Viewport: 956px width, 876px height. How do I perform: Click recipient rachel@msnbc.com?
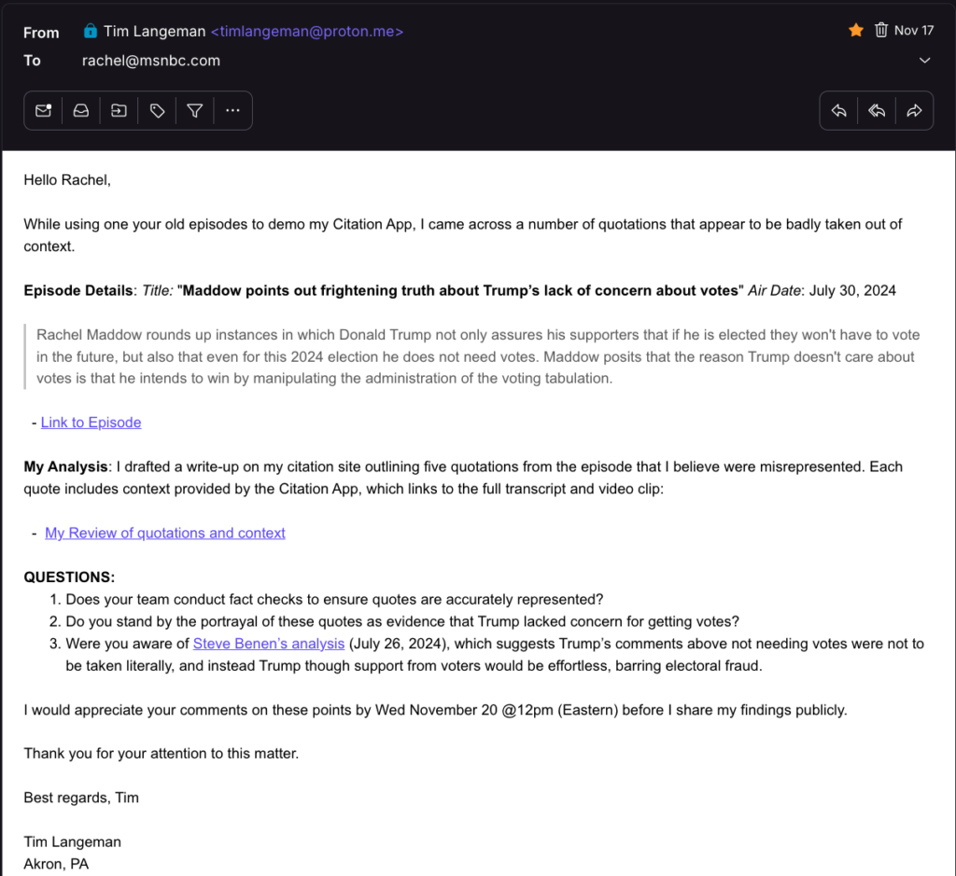click(151, 61)
